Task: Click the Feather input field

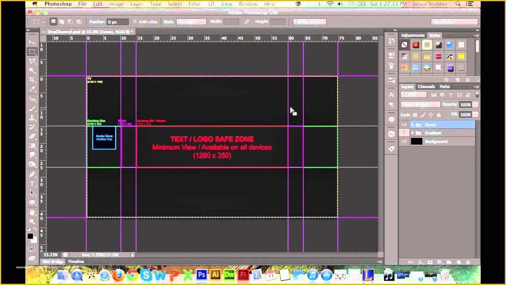Action: tap(117, 22)
